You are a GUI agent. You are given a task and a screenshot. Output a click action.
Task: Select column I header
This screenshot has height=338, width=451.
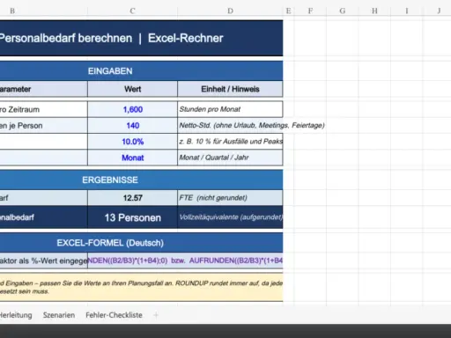tap(407, 11)
